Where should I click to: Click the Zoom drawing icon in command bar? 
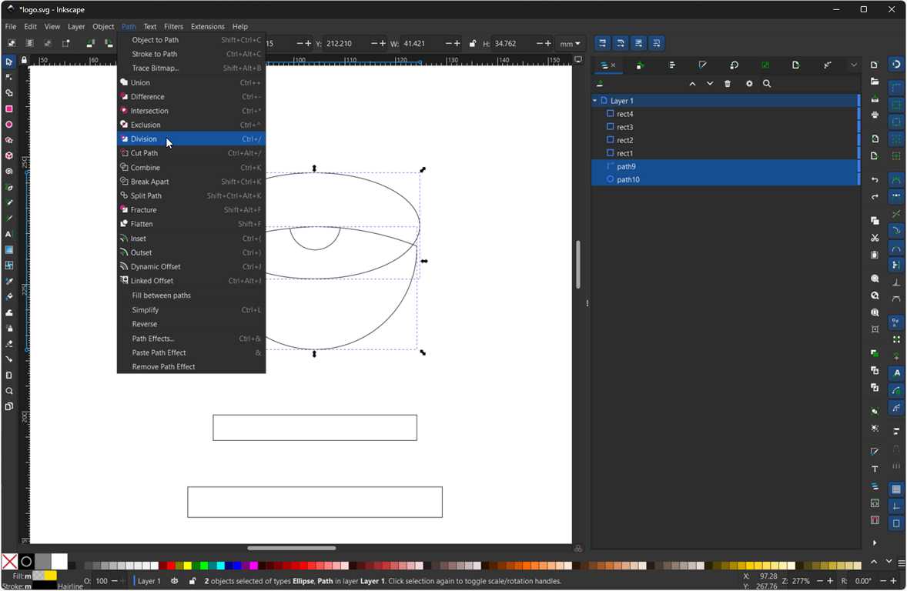(875, 295)
